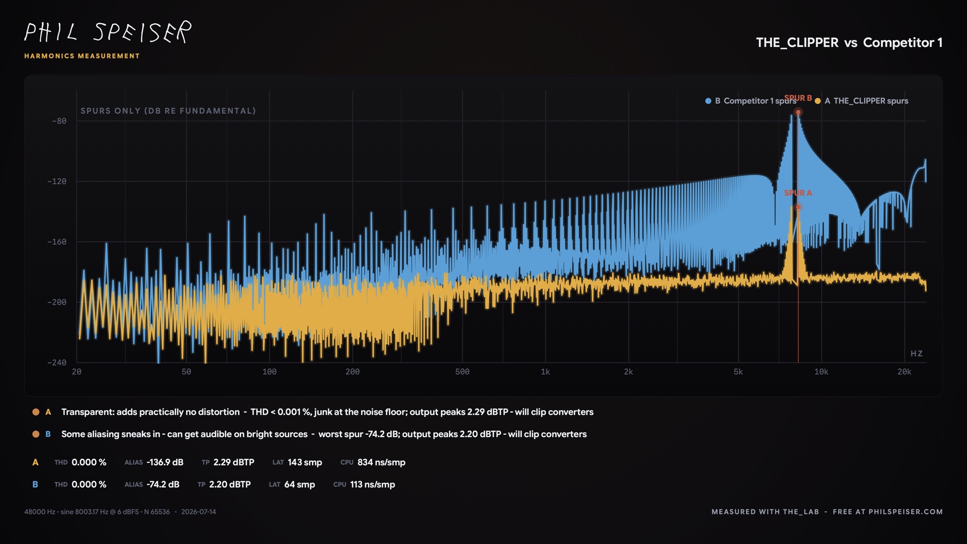Click row A ALIAS value -136.9 dB
967x544 pixels.
(165, 462)
